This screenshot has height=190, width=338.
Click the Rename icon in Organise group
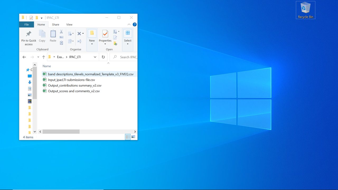(79, 41)
